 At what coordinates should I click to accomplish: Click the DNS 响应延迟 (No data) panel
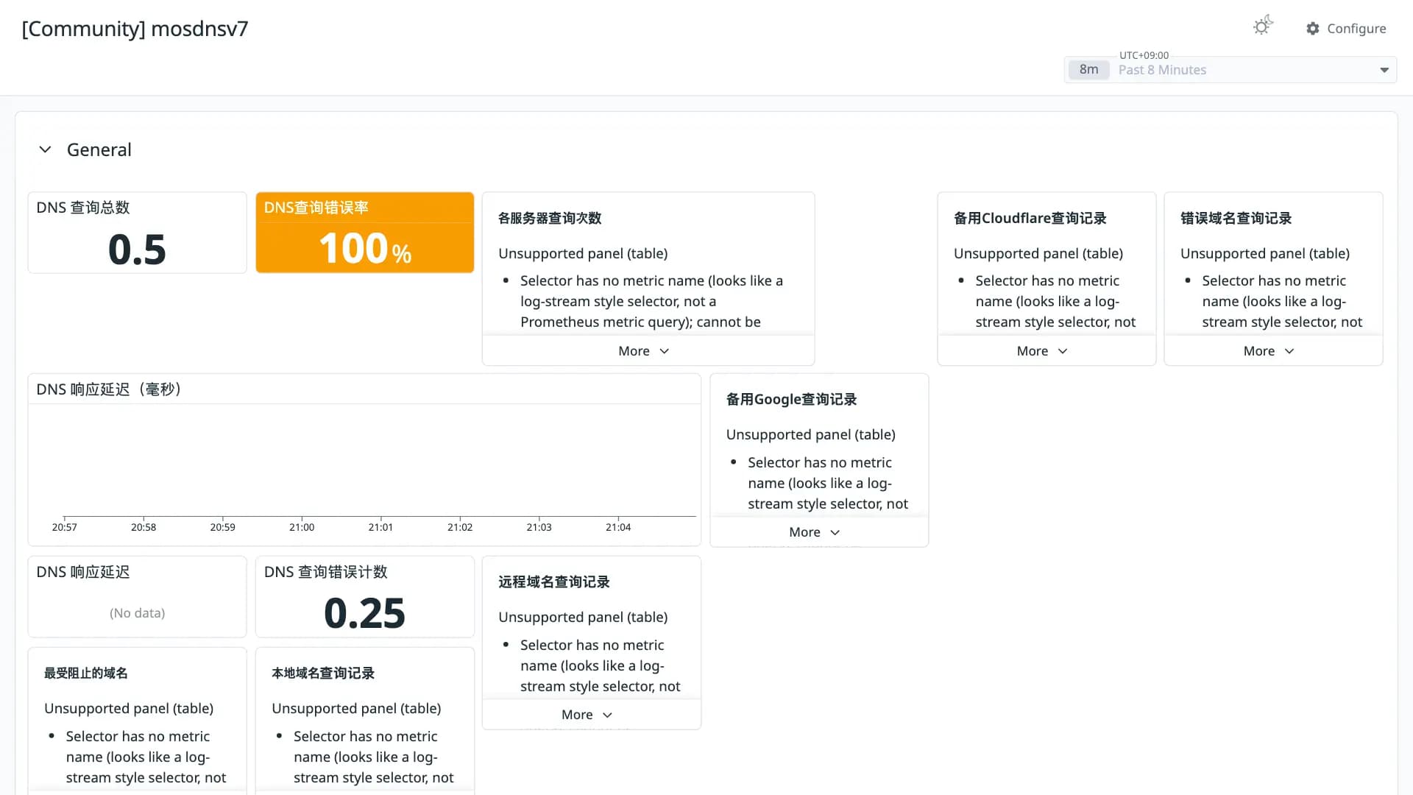[137, 597]
